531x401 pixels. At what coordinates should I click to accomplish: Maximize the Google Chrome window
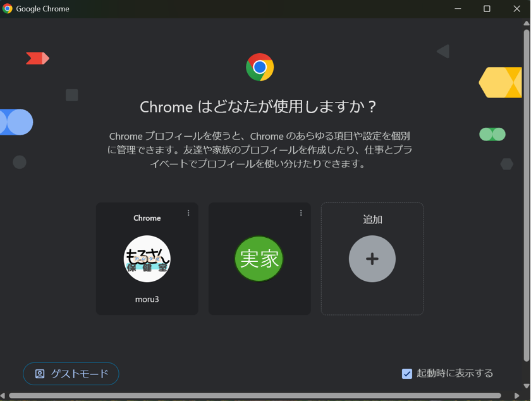(487, 9)
